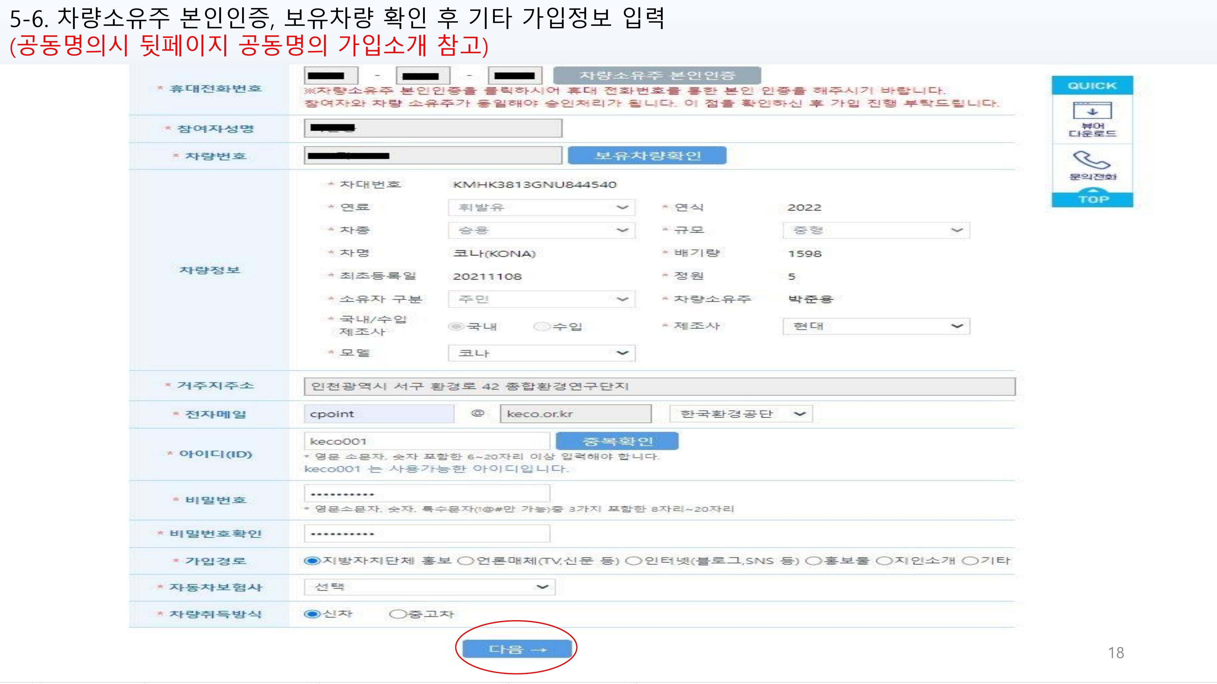Expand the 연료 휘발유 dropdown
The width and height of the screenshot is (1217, 684).
(x=541, y=207)
